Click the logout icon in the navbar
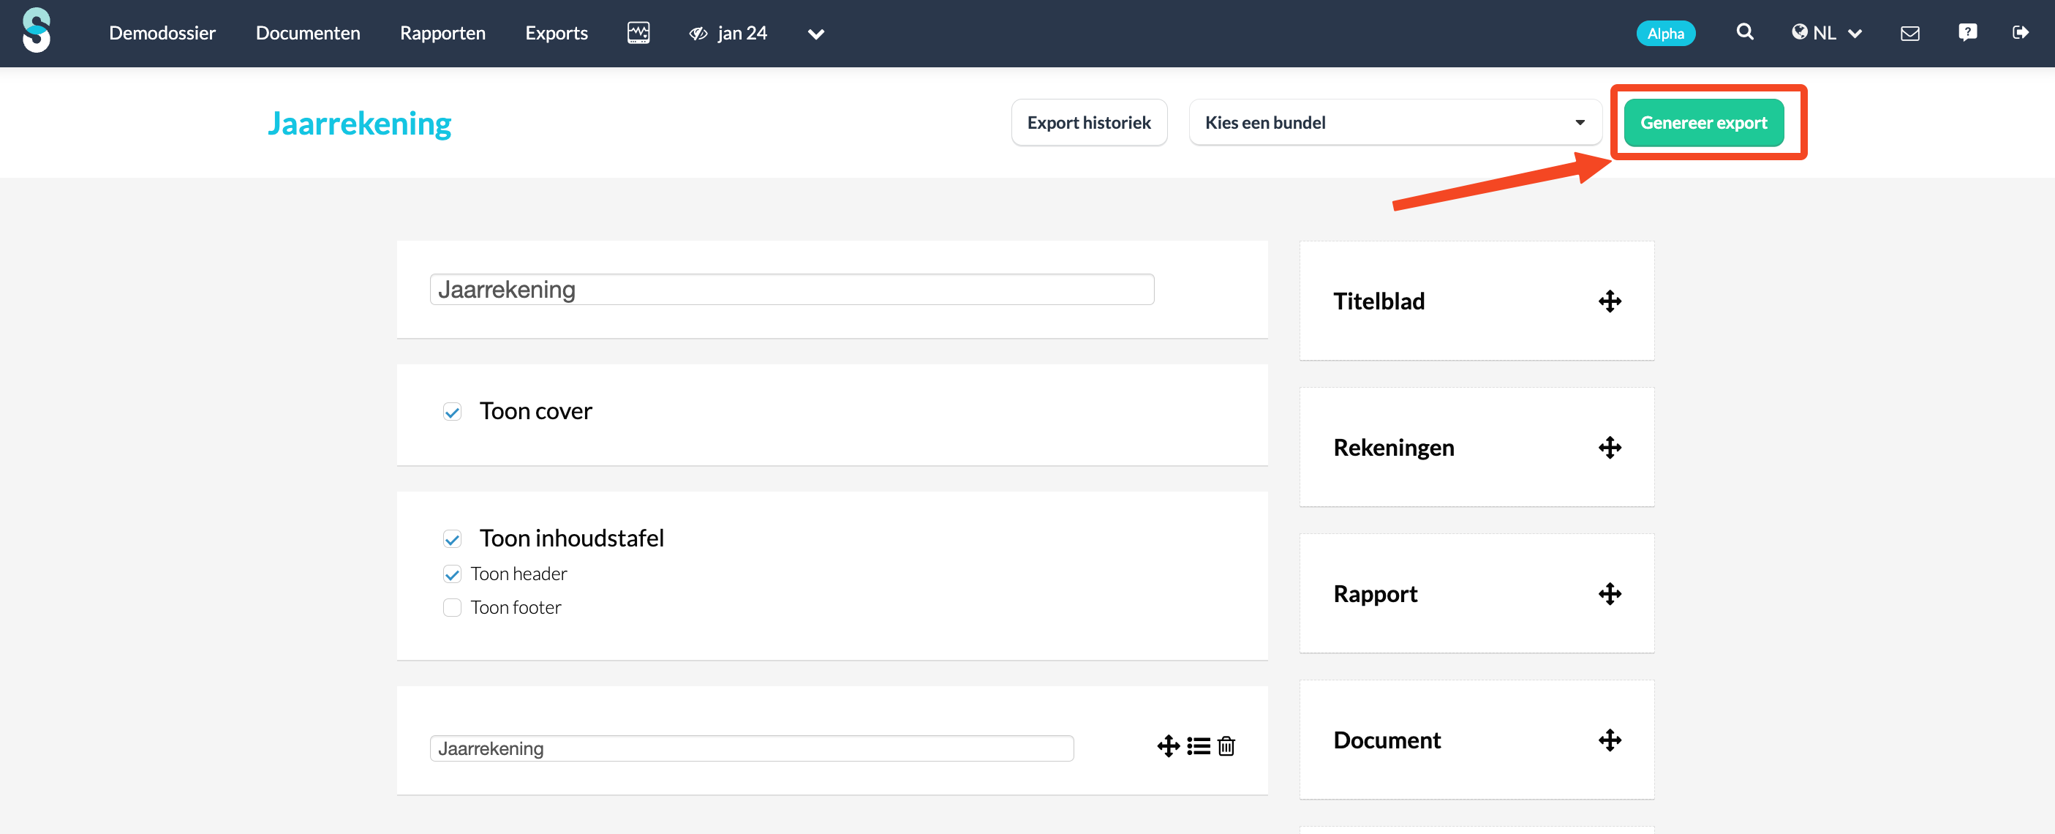The height and width of the screenshot is (834, 2055). [x=2020, y=33]
